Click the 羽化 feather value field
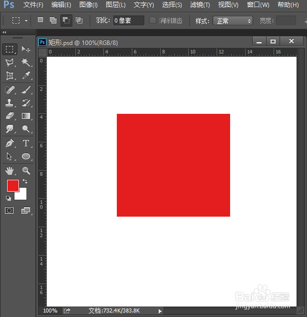307x317 pixels. (128, 20)
